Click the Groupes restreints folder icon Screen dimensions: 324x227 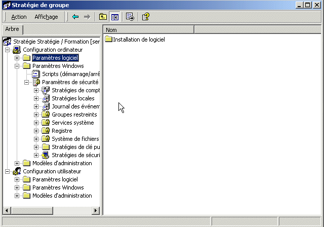tap(46, 115)
